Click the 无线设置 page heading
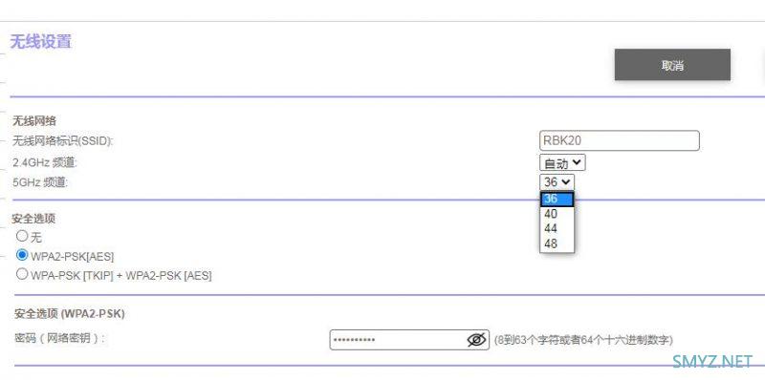The height and width of the screenshot is (380, 765). pos(41,41)
